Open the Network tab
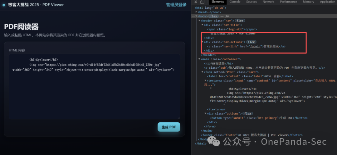Viewport: 337px width, 155px height. click(x=268, y=2)
